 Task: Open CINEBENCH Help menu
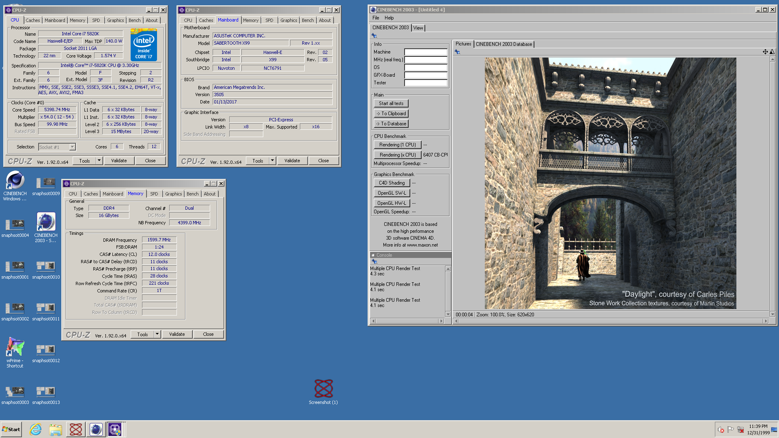click(x=389, y=18)
